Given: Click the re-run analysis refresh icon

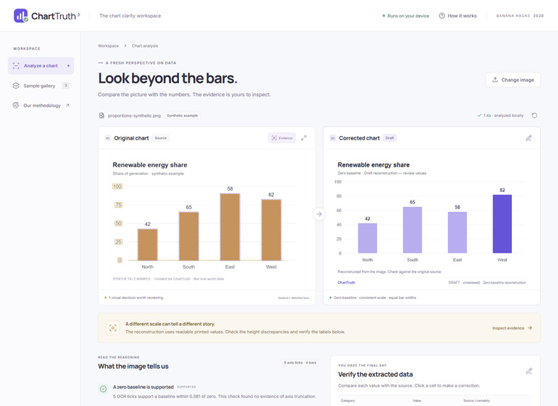Looking at the screenshot, I should coord(534,115).
